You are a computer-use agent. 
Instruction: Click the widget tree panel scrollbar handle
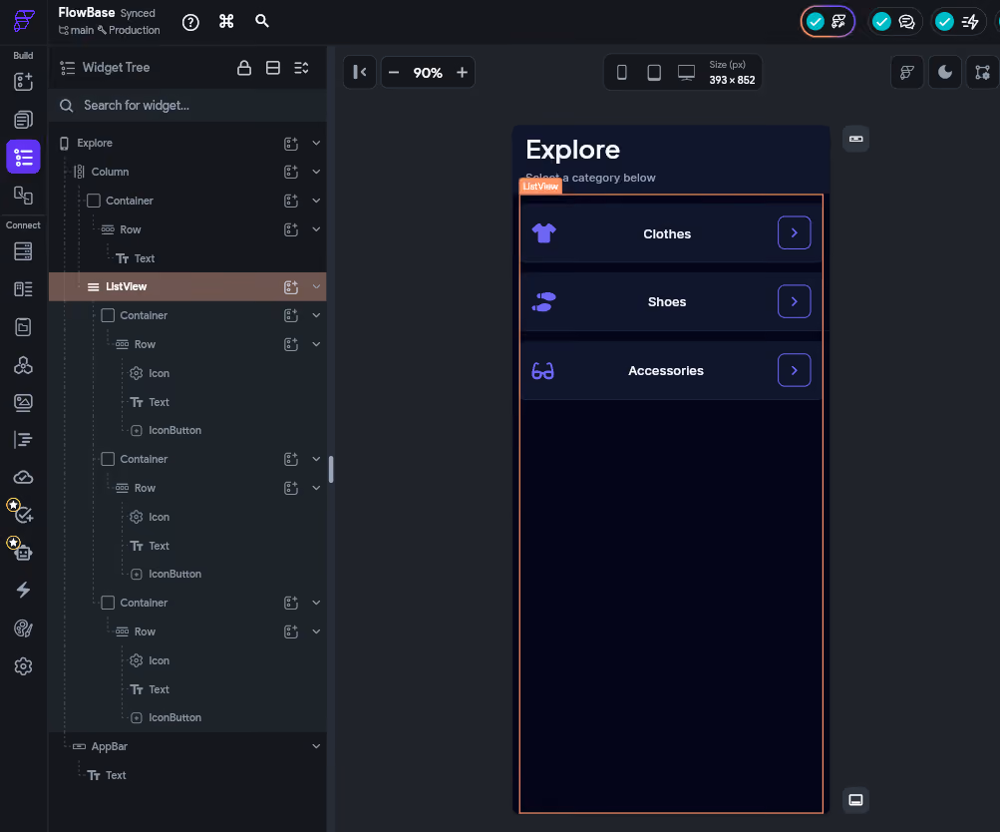click(x=330, y=470)
